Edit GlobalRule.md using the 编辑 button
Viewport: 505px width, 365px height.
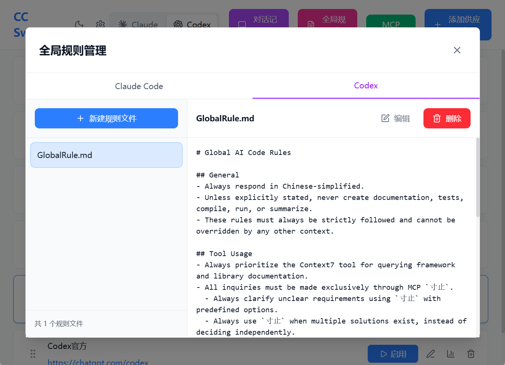click(396, 118)
